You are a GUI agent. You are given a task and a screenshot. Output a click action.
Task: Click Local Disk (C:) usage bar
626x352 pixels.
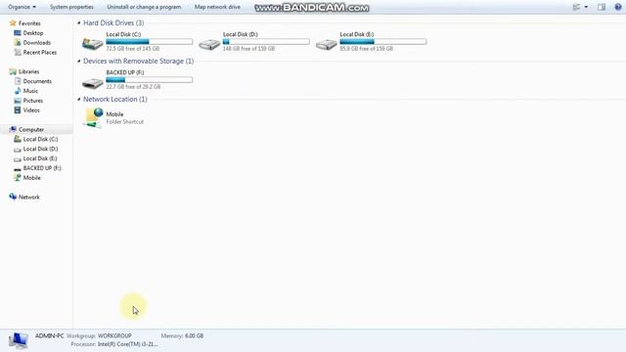tap(150, 41)
